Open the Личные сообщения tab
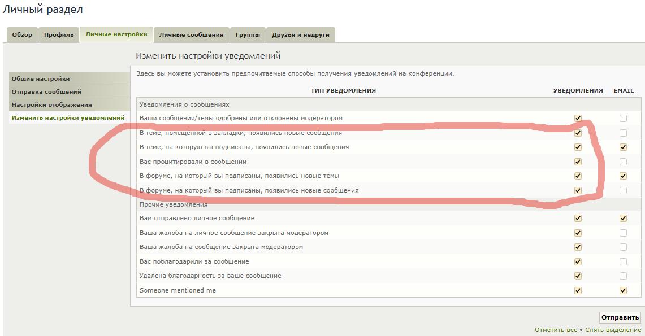 [x=191, y=34]
